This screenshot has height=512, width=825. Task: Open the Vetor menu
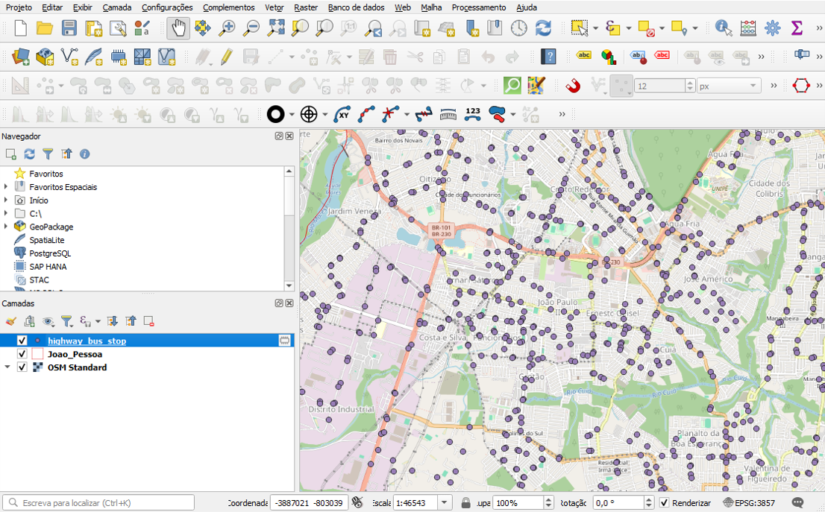275,7
